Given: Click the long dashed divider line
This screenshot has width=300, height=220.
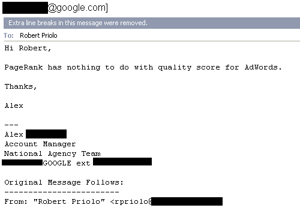Looking at the screenshot, I should point(62,192).
